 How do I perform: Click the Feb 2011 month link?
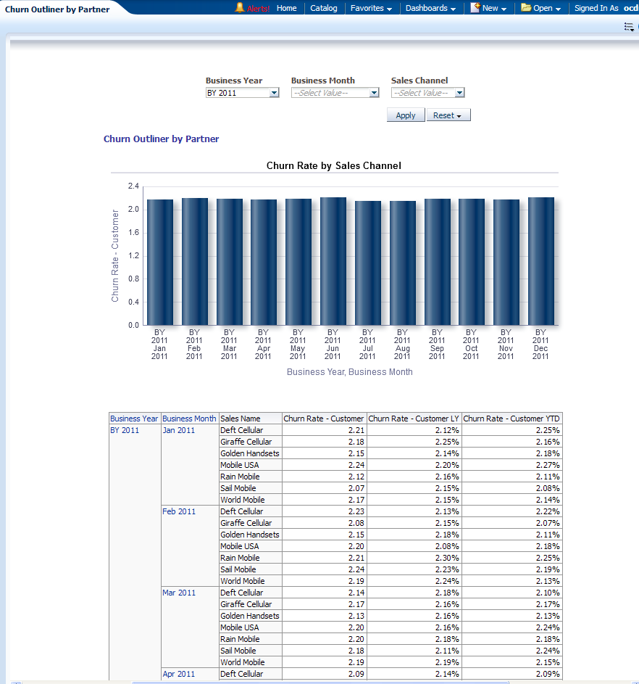point(179,511)
